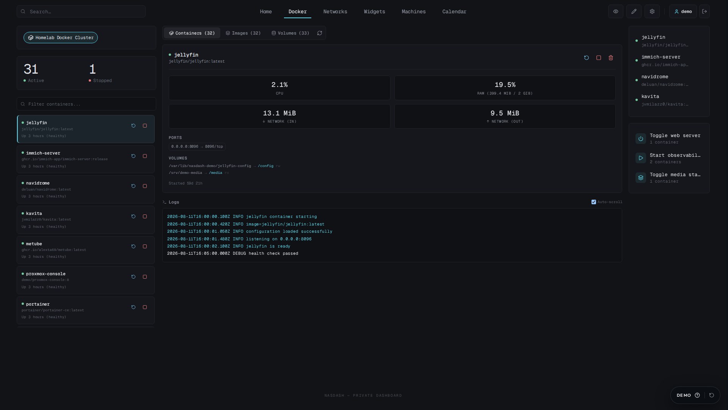Switch to Images (32) tab
The height and width of the screenshot is (410, 728).
243,33
